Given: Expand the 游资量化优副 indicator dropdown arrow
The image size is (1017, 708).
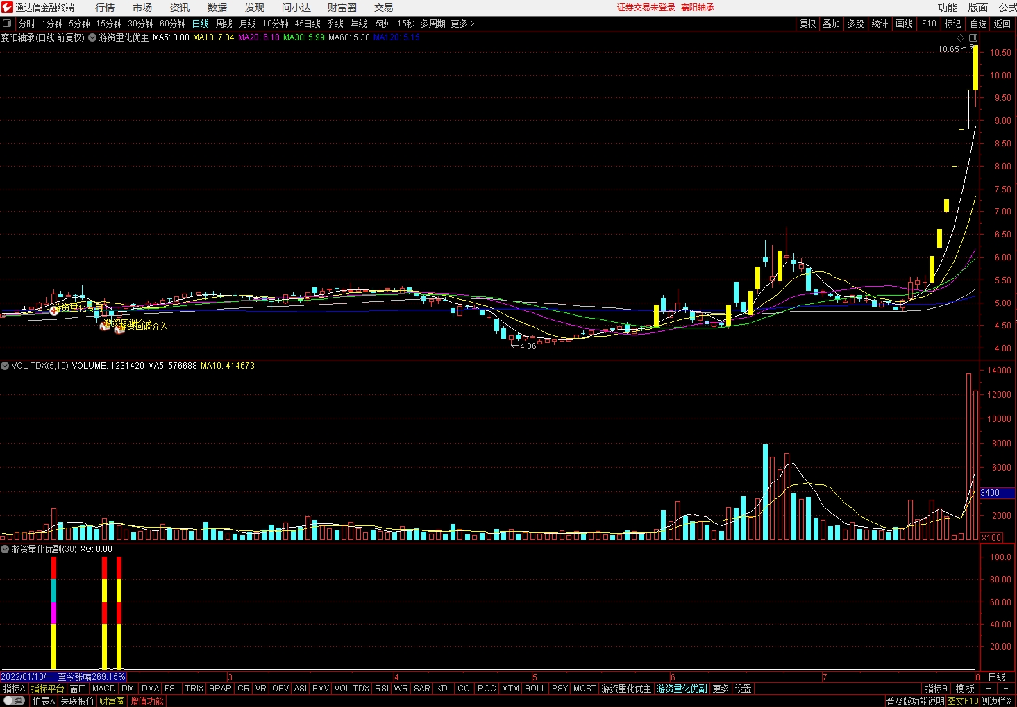Looking at the screenshot, I should tap(5, 549).
